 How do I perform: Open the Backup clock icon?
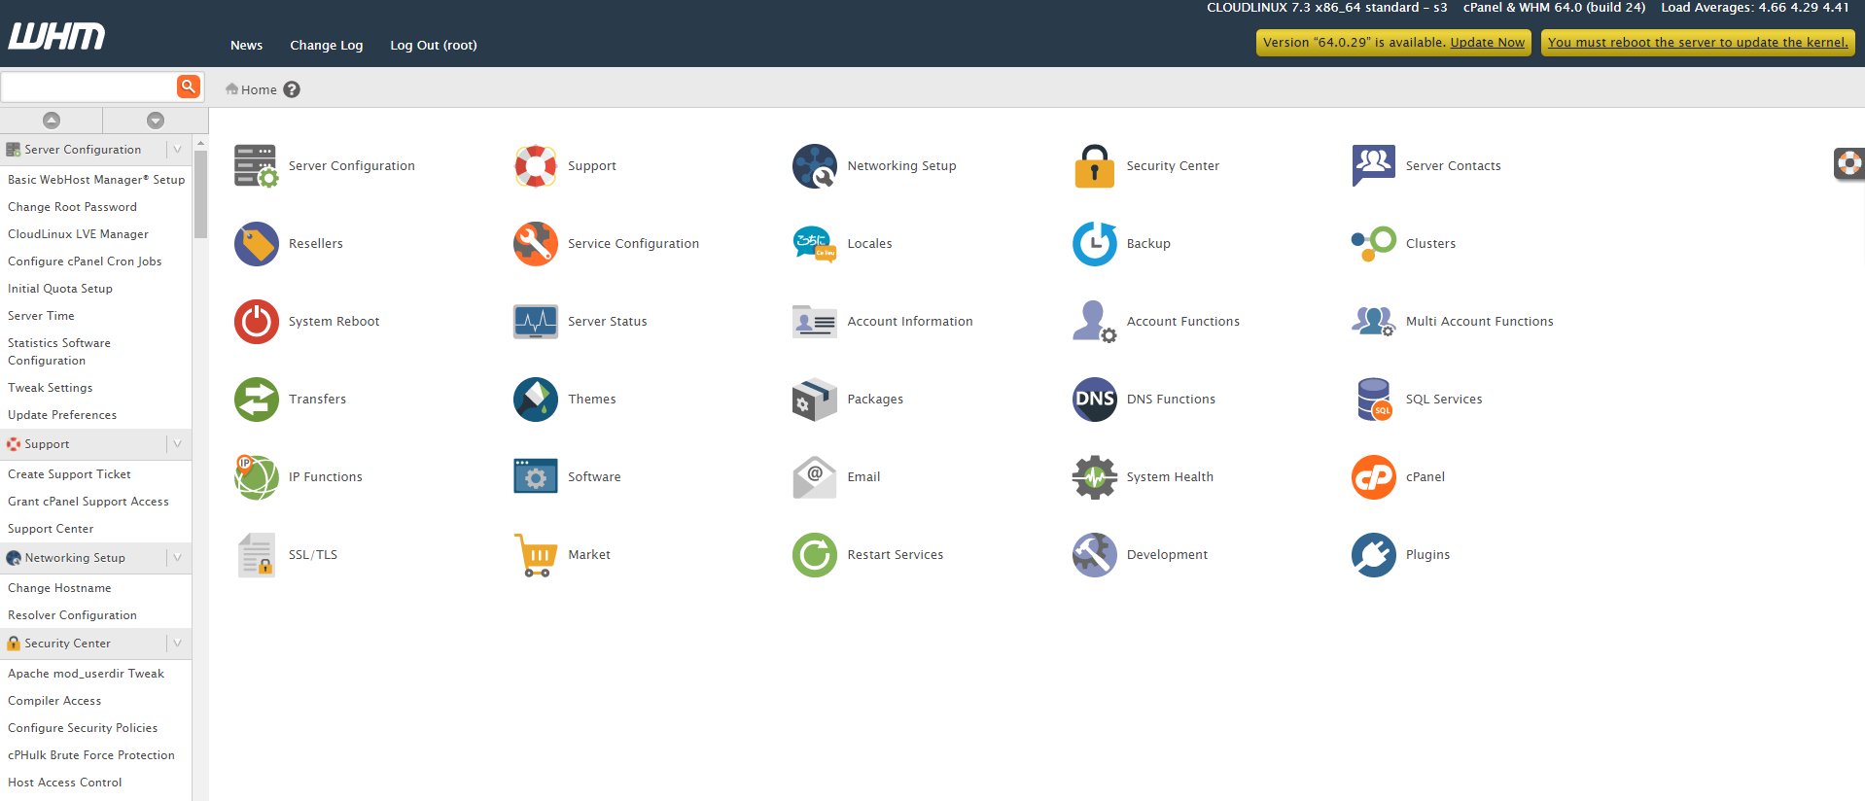(x=1094, y=244)
